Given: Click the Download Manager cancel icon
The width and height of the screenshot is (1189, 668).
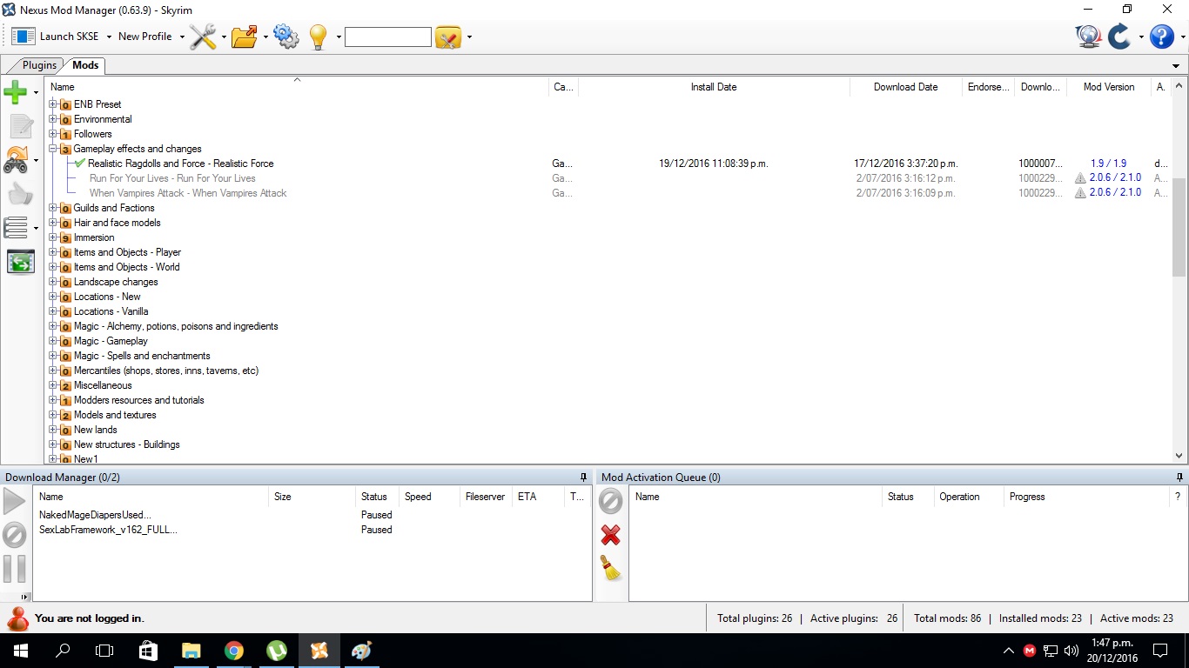Looking at the screenshot, I should point(15,535).
